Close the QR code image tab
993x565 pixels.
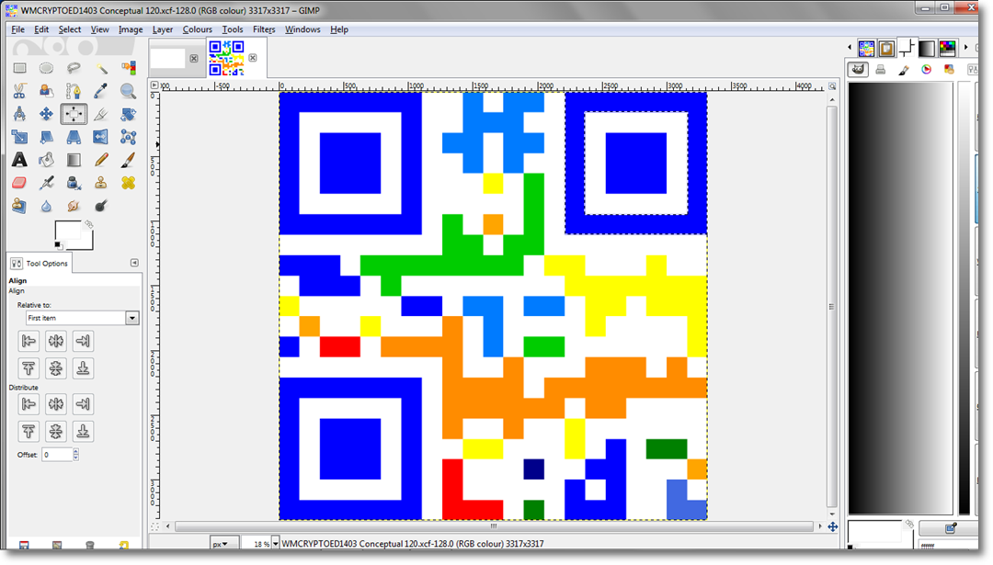(253, 58)
